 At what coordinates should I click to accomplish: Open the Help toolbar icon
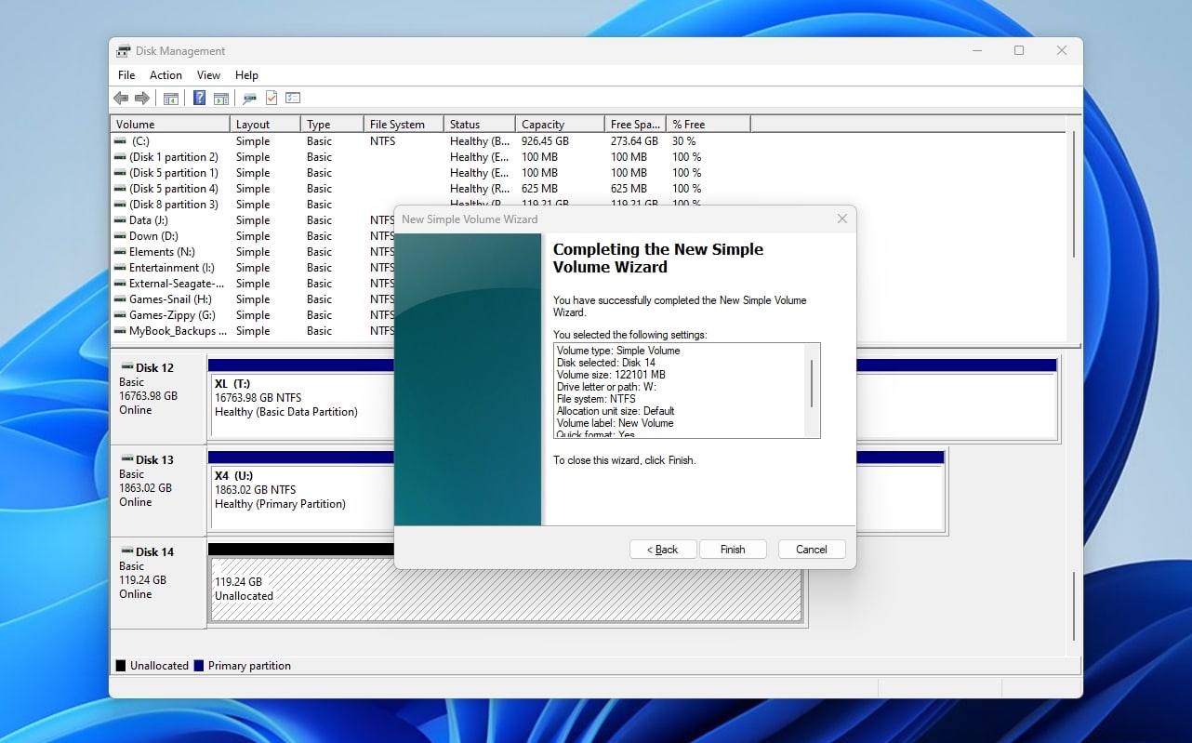pyautogui.click(x=199, y=98)
